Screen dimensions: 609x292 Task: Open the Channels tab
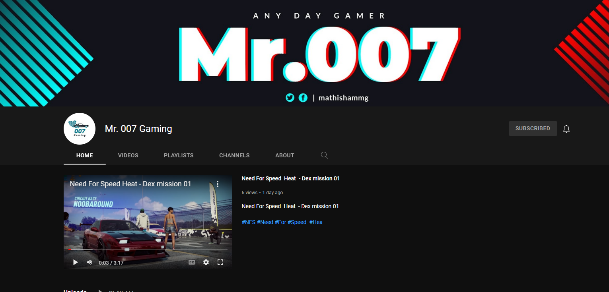234,155
